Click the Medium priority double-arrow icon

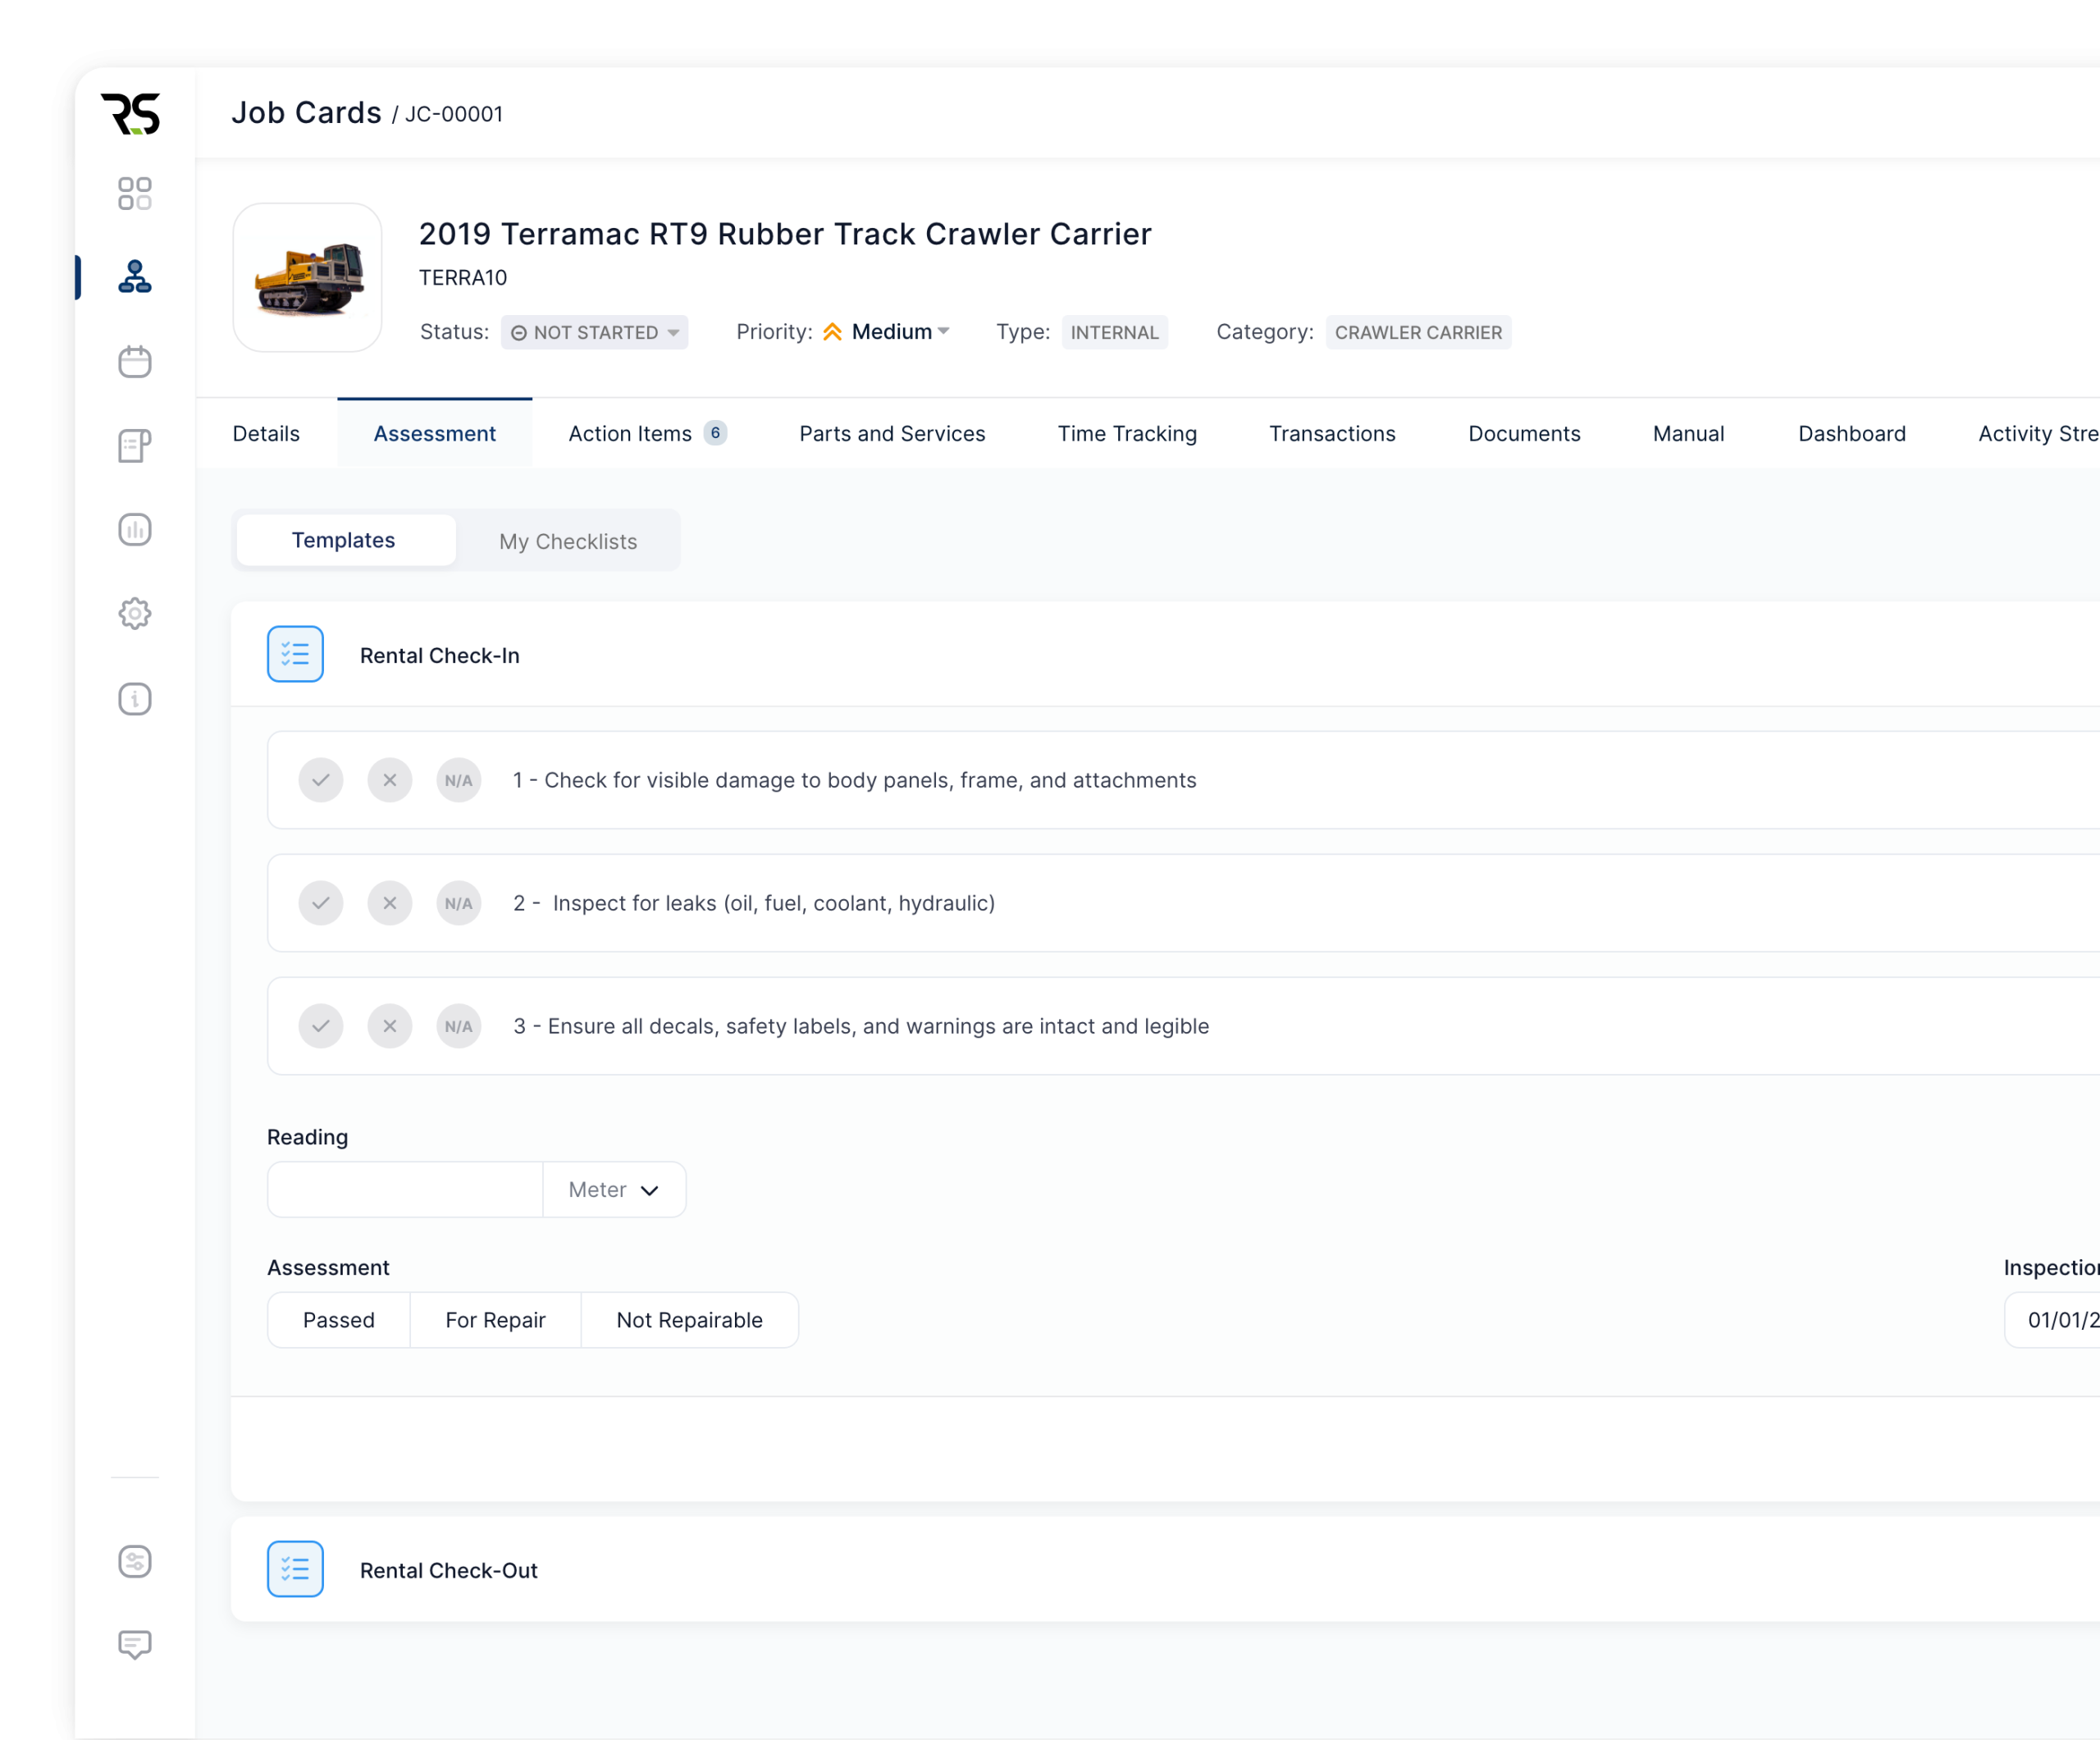[x=832, y=332]
